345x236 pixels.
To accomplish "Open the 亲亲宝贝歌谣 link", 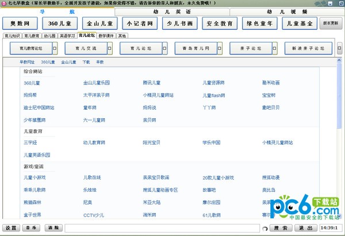I will (x=156, y=177).
